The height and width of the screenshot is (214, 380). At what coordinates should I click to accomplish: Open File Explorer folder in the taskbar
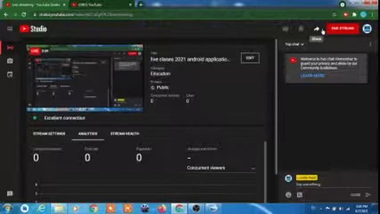(59, 209)
